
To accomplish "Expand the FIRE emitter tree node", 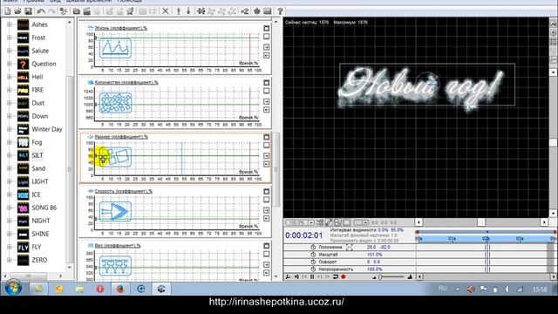I will [x=10, y=90].
